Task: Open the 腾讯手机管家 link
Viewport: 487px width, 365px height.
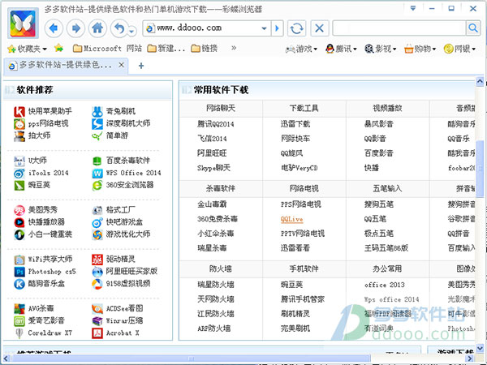Action: coord(303,299)
